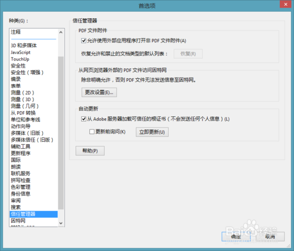Select the 测量（2D）category
The image size is (294, 251).
[x=34, y=93]
